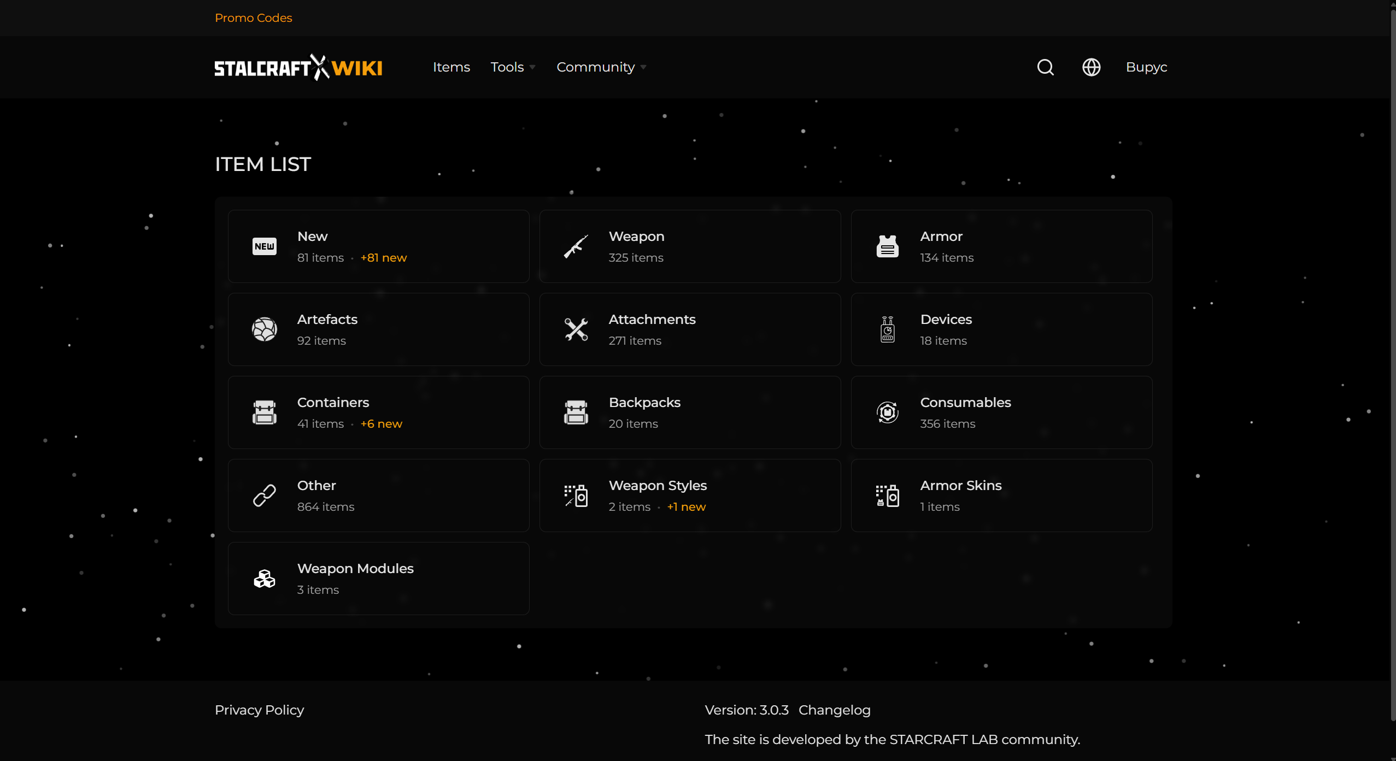Click the Stalcraft Wiki logo
This screenshot has width=1396, height=761.
tap(298, 67)
